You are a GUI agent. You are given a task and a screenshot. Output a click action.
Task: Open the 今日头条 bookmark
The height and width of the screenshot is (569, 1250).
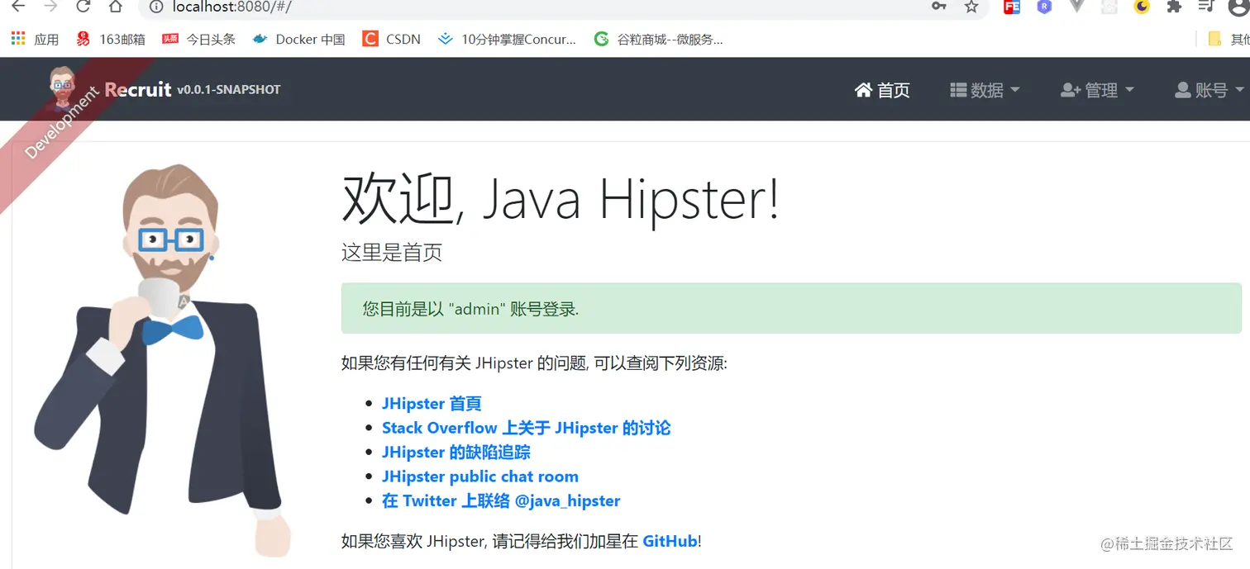coord(198,39)
